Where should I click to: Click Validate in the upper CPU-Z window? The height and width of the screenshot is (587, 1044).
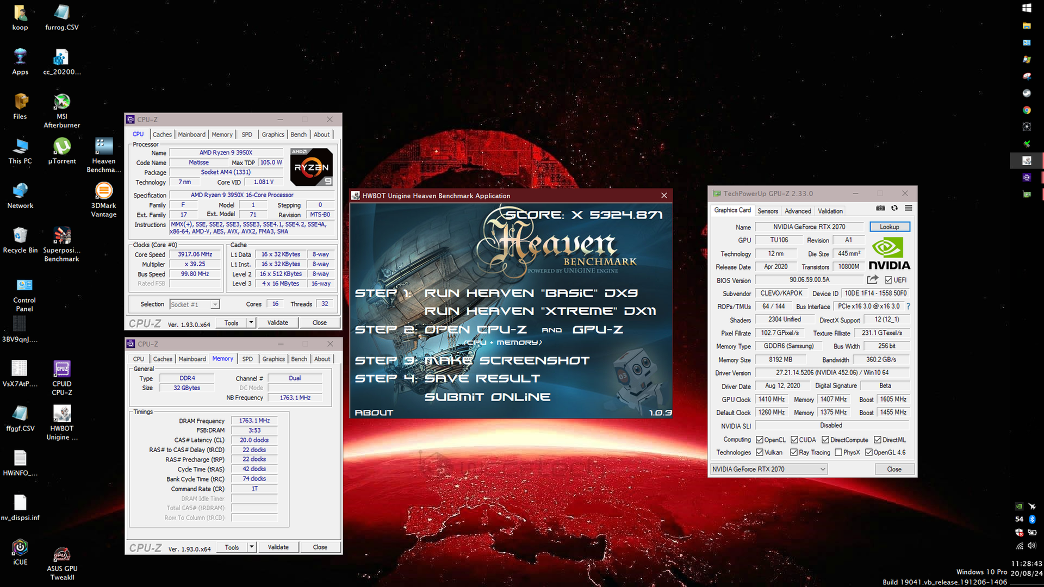tap(278, 322)
